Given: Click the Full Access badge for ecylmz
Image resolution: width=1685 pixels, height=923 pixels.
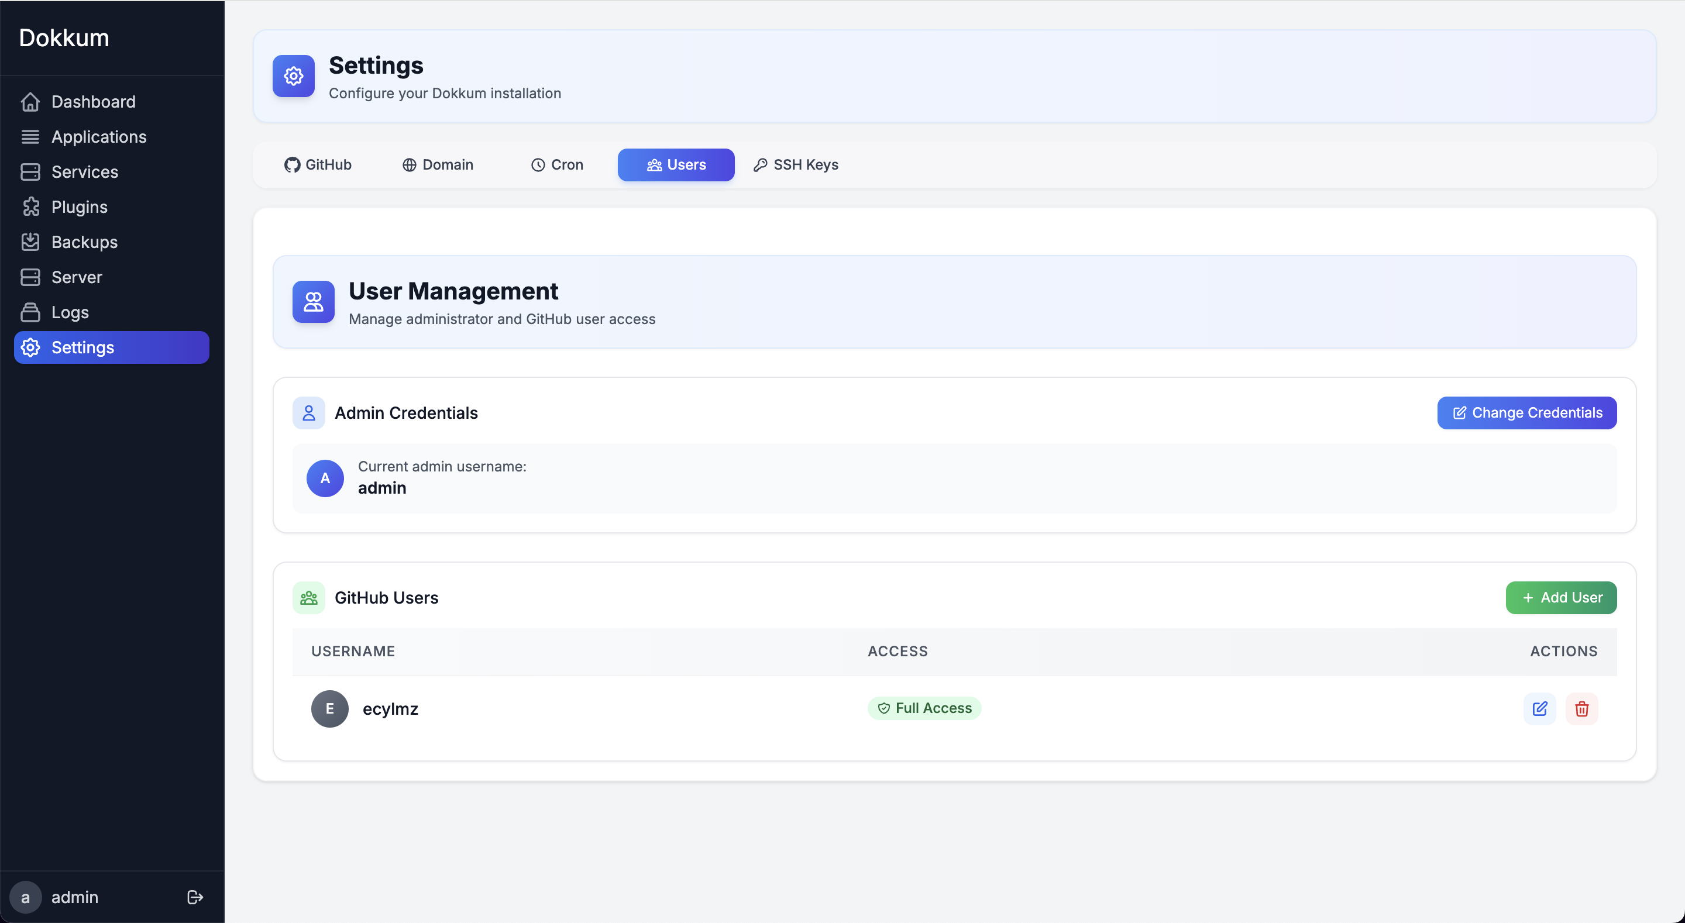Looking at the screenshot, I should coord(924,708).
